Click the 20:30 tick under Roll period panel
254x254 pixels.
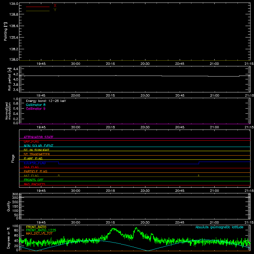[x=145, y=96]
